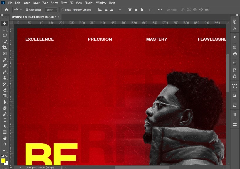Reset default foreground and background colors
The height and width of the screenshot is (169, 240).
(x=2, y=156)
